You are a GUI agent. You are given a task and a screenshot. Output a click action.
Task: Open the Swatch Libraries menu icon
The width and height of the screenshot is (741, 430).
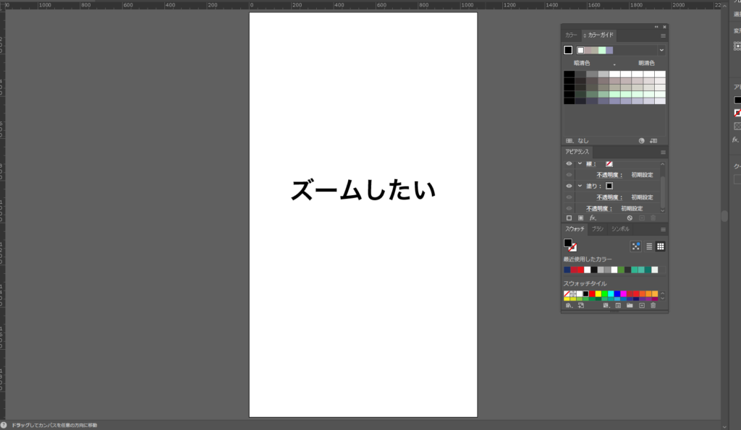click(569, 306)
